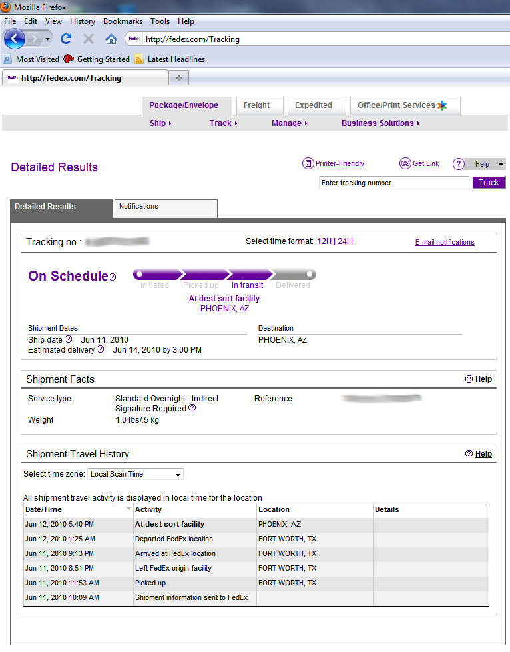Sort by the Date/Time column header
Image resolution: width=510 pixels, height=652 pixels.
coord(43,509)
